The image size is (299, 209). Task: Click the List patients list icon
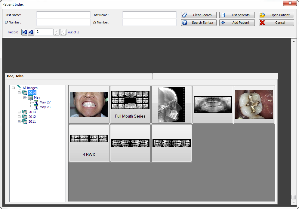point(223,15)
